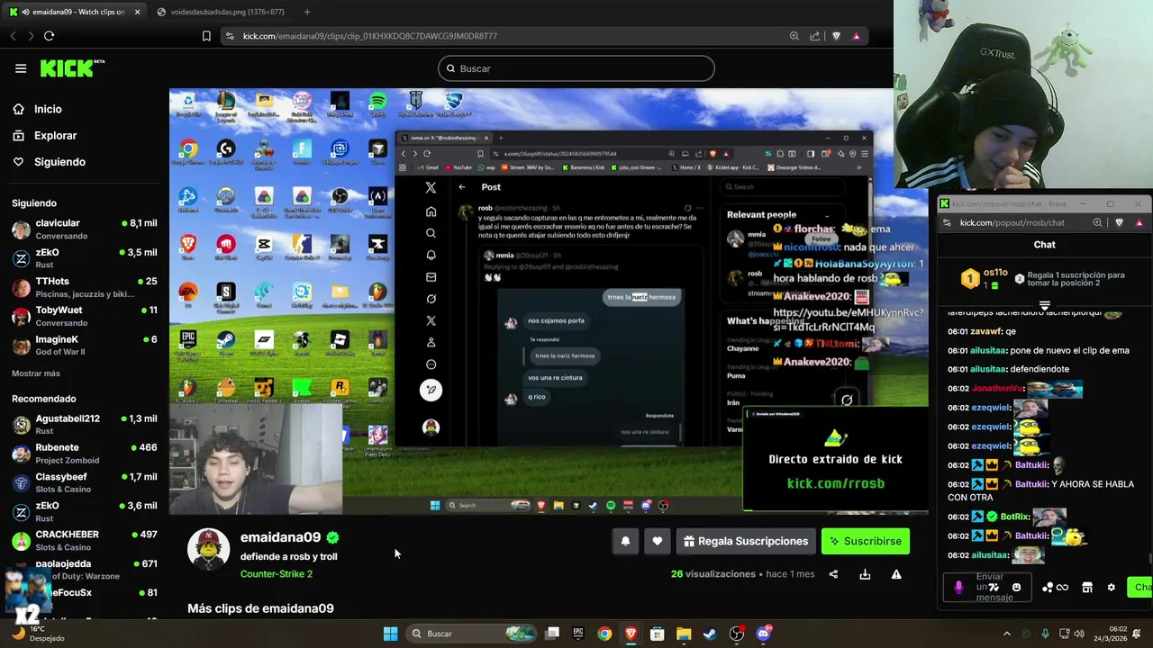Reload the Kick clip page
Viewport: 1153px width, 648px height.
tap(49, 36)
